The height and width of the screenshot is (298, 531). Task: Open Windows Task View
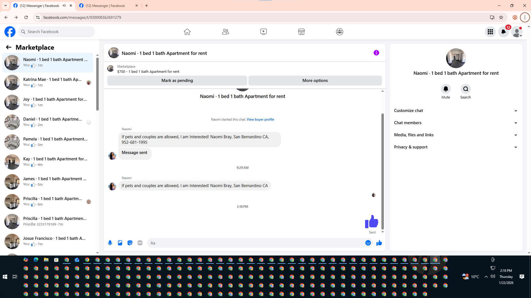click(15, 277)
